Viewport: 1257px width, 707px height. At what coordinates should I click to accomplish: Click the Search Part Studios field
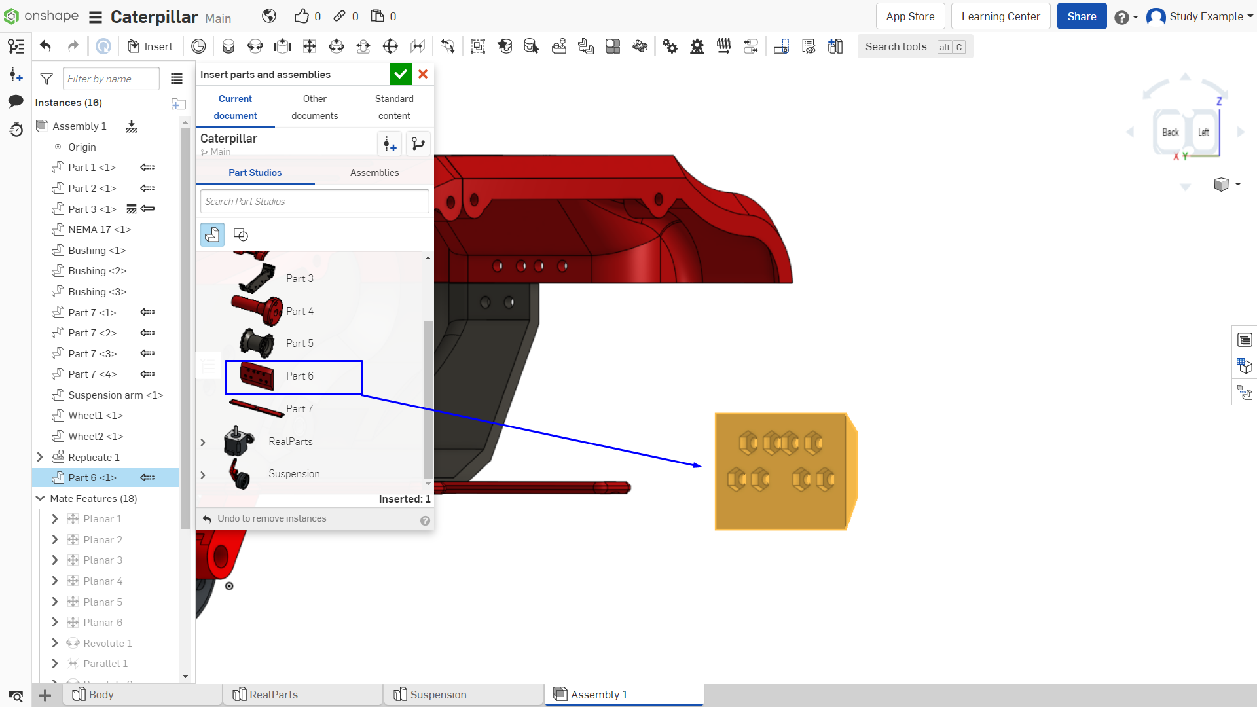tap(315, 202)
